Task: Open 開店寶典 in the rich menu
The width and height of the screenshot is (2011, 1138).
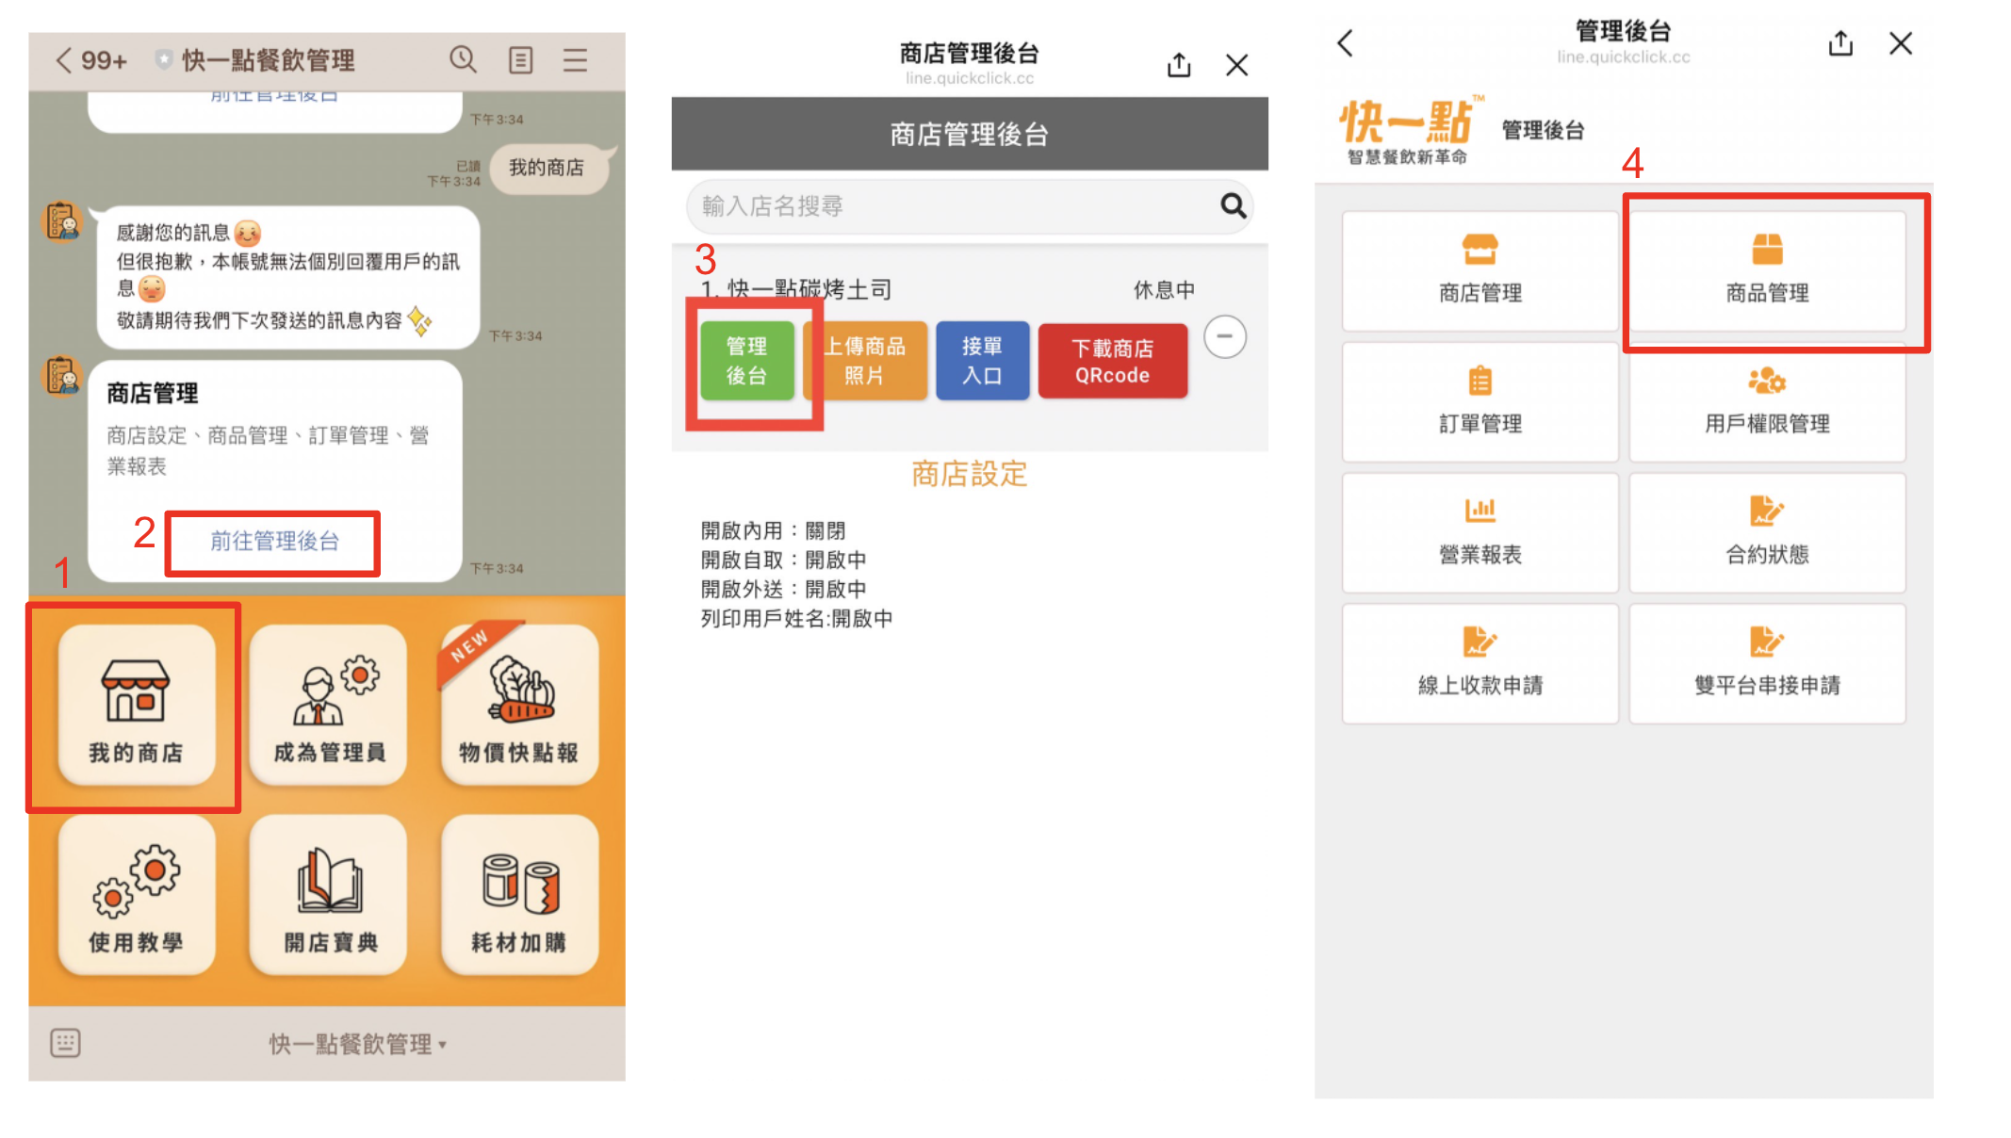Action: pos(328,895)
